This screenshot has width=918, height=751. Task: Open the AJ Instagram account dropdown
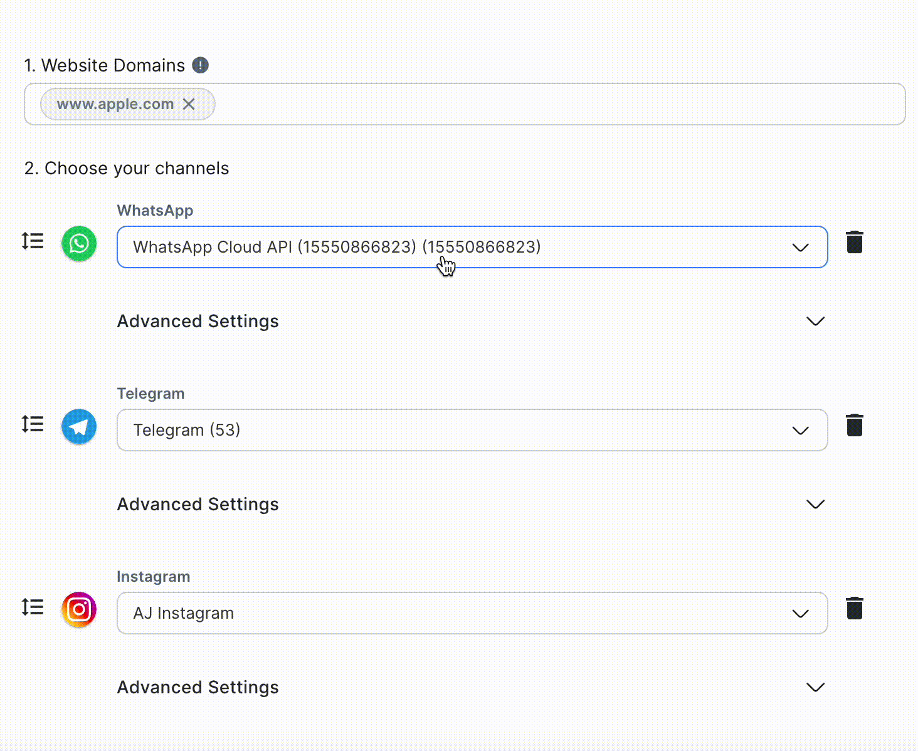click(801, 613)
